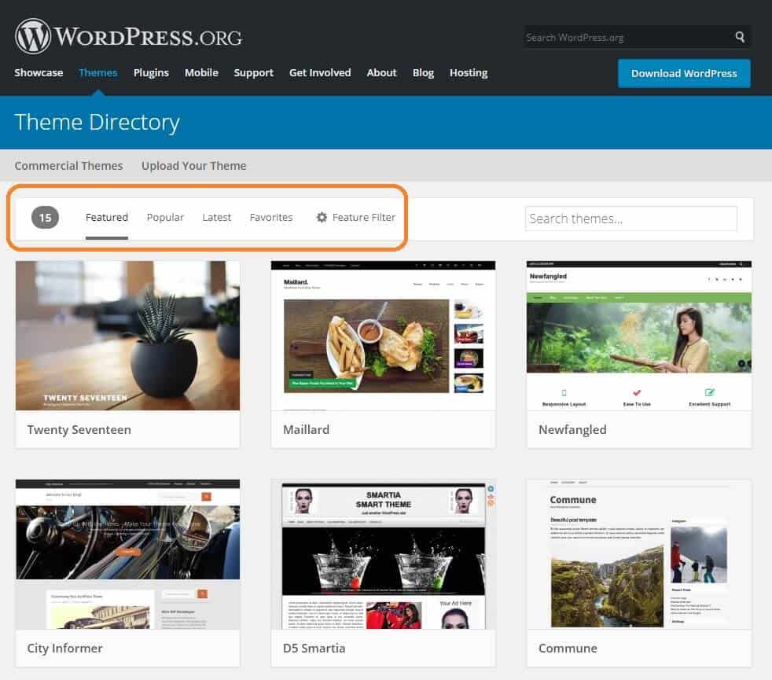Open the Themes menu item
The image size is (772, 680).
[98, 73]
